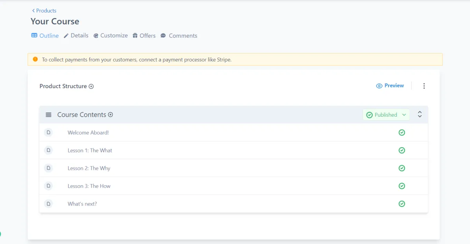Toggle the published check for What's next?
This screenshot has height=244, width=470.
401,204
